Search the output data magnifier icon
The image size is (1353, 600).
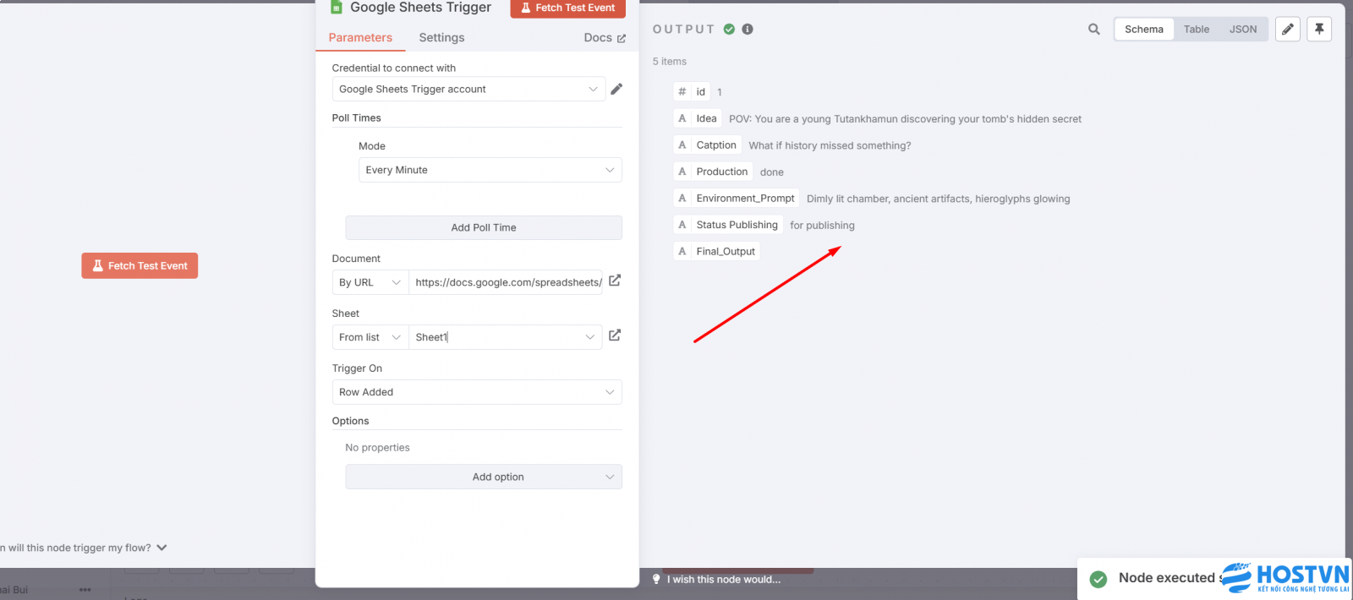point(1094,30)
